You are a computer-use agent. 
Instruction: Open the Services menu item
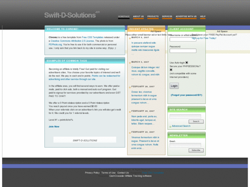point(167,16)
